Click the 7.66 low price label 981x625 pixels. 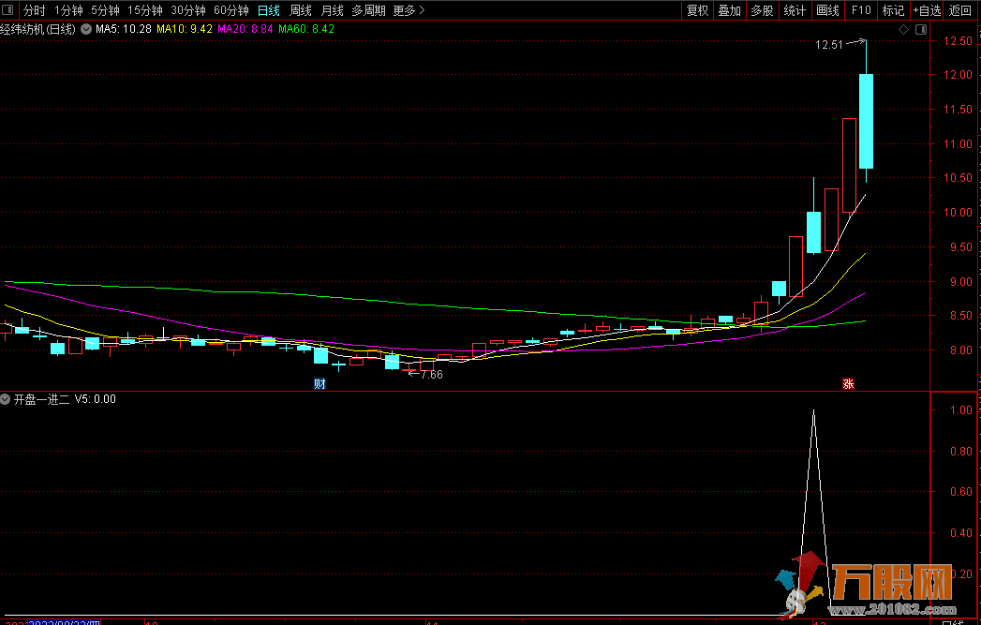(432, 375)
